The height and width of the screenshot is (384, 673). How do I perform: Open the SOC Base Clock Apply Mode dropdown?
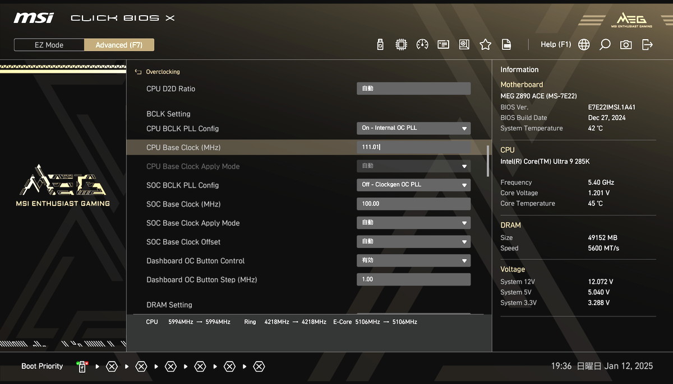(413, 223)
